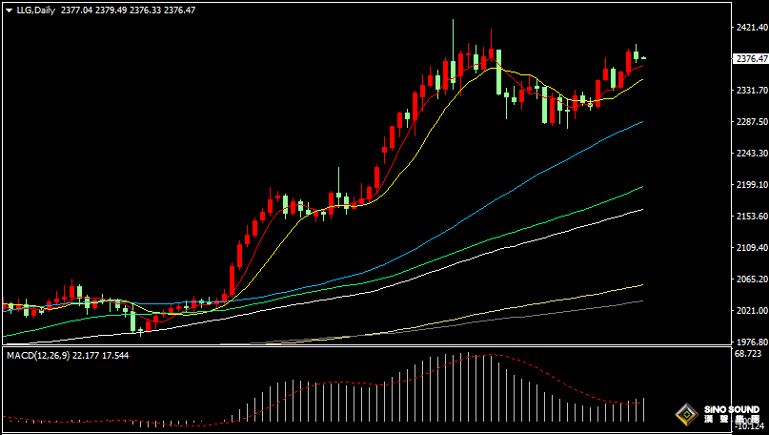
Task: Click the 1976.80 price axis label
Action: (x=750, y=342)
